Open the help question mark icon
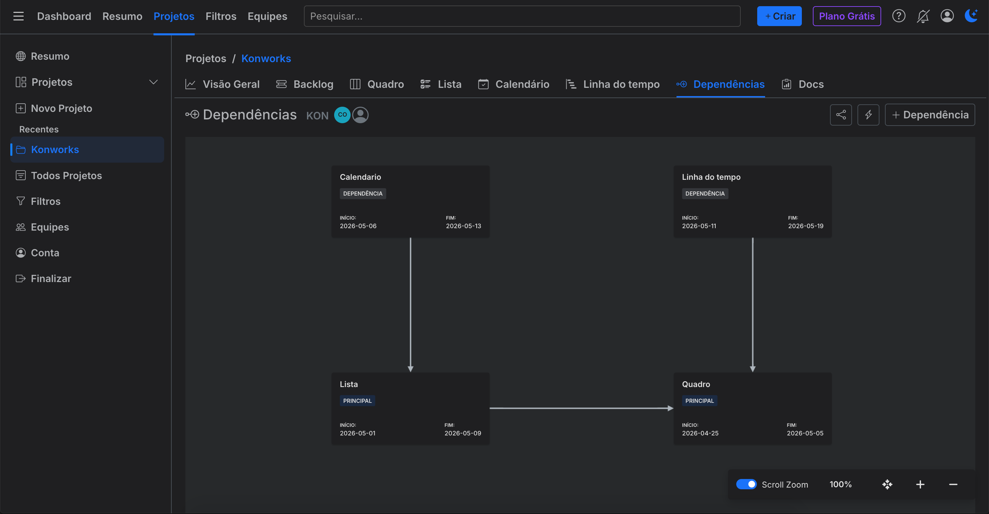Viewport: 989px width, 514px height. (898, 16)
